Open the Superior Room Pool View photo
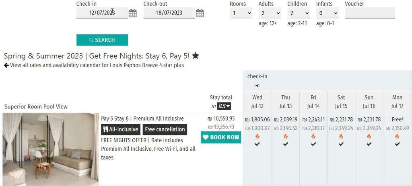412x186 pixels. pos(50,149)
